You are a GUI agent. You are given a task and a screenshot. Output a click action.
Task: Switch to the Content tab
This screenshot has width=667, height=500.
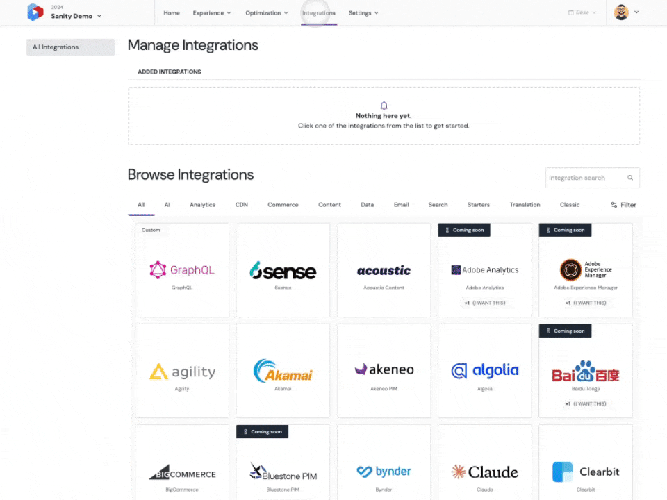click(x=329, y=205)
